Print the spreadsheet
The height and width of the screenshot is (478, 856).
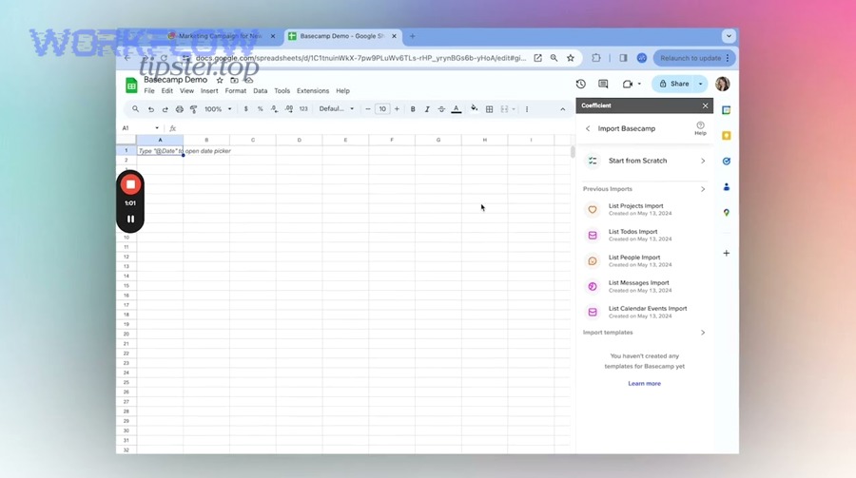coord(179,109)
